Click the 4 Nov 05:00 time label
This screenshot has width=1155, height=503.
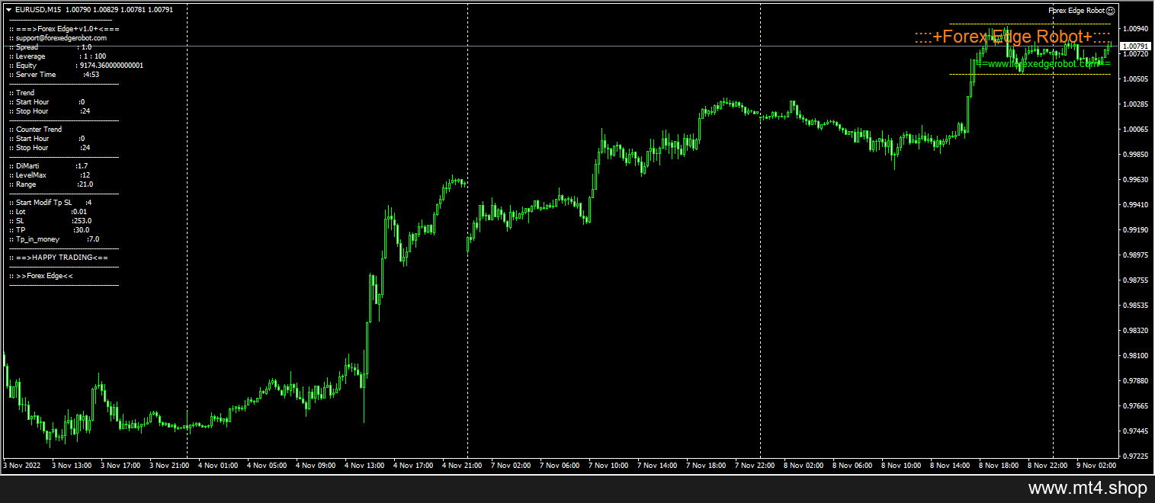267,464
